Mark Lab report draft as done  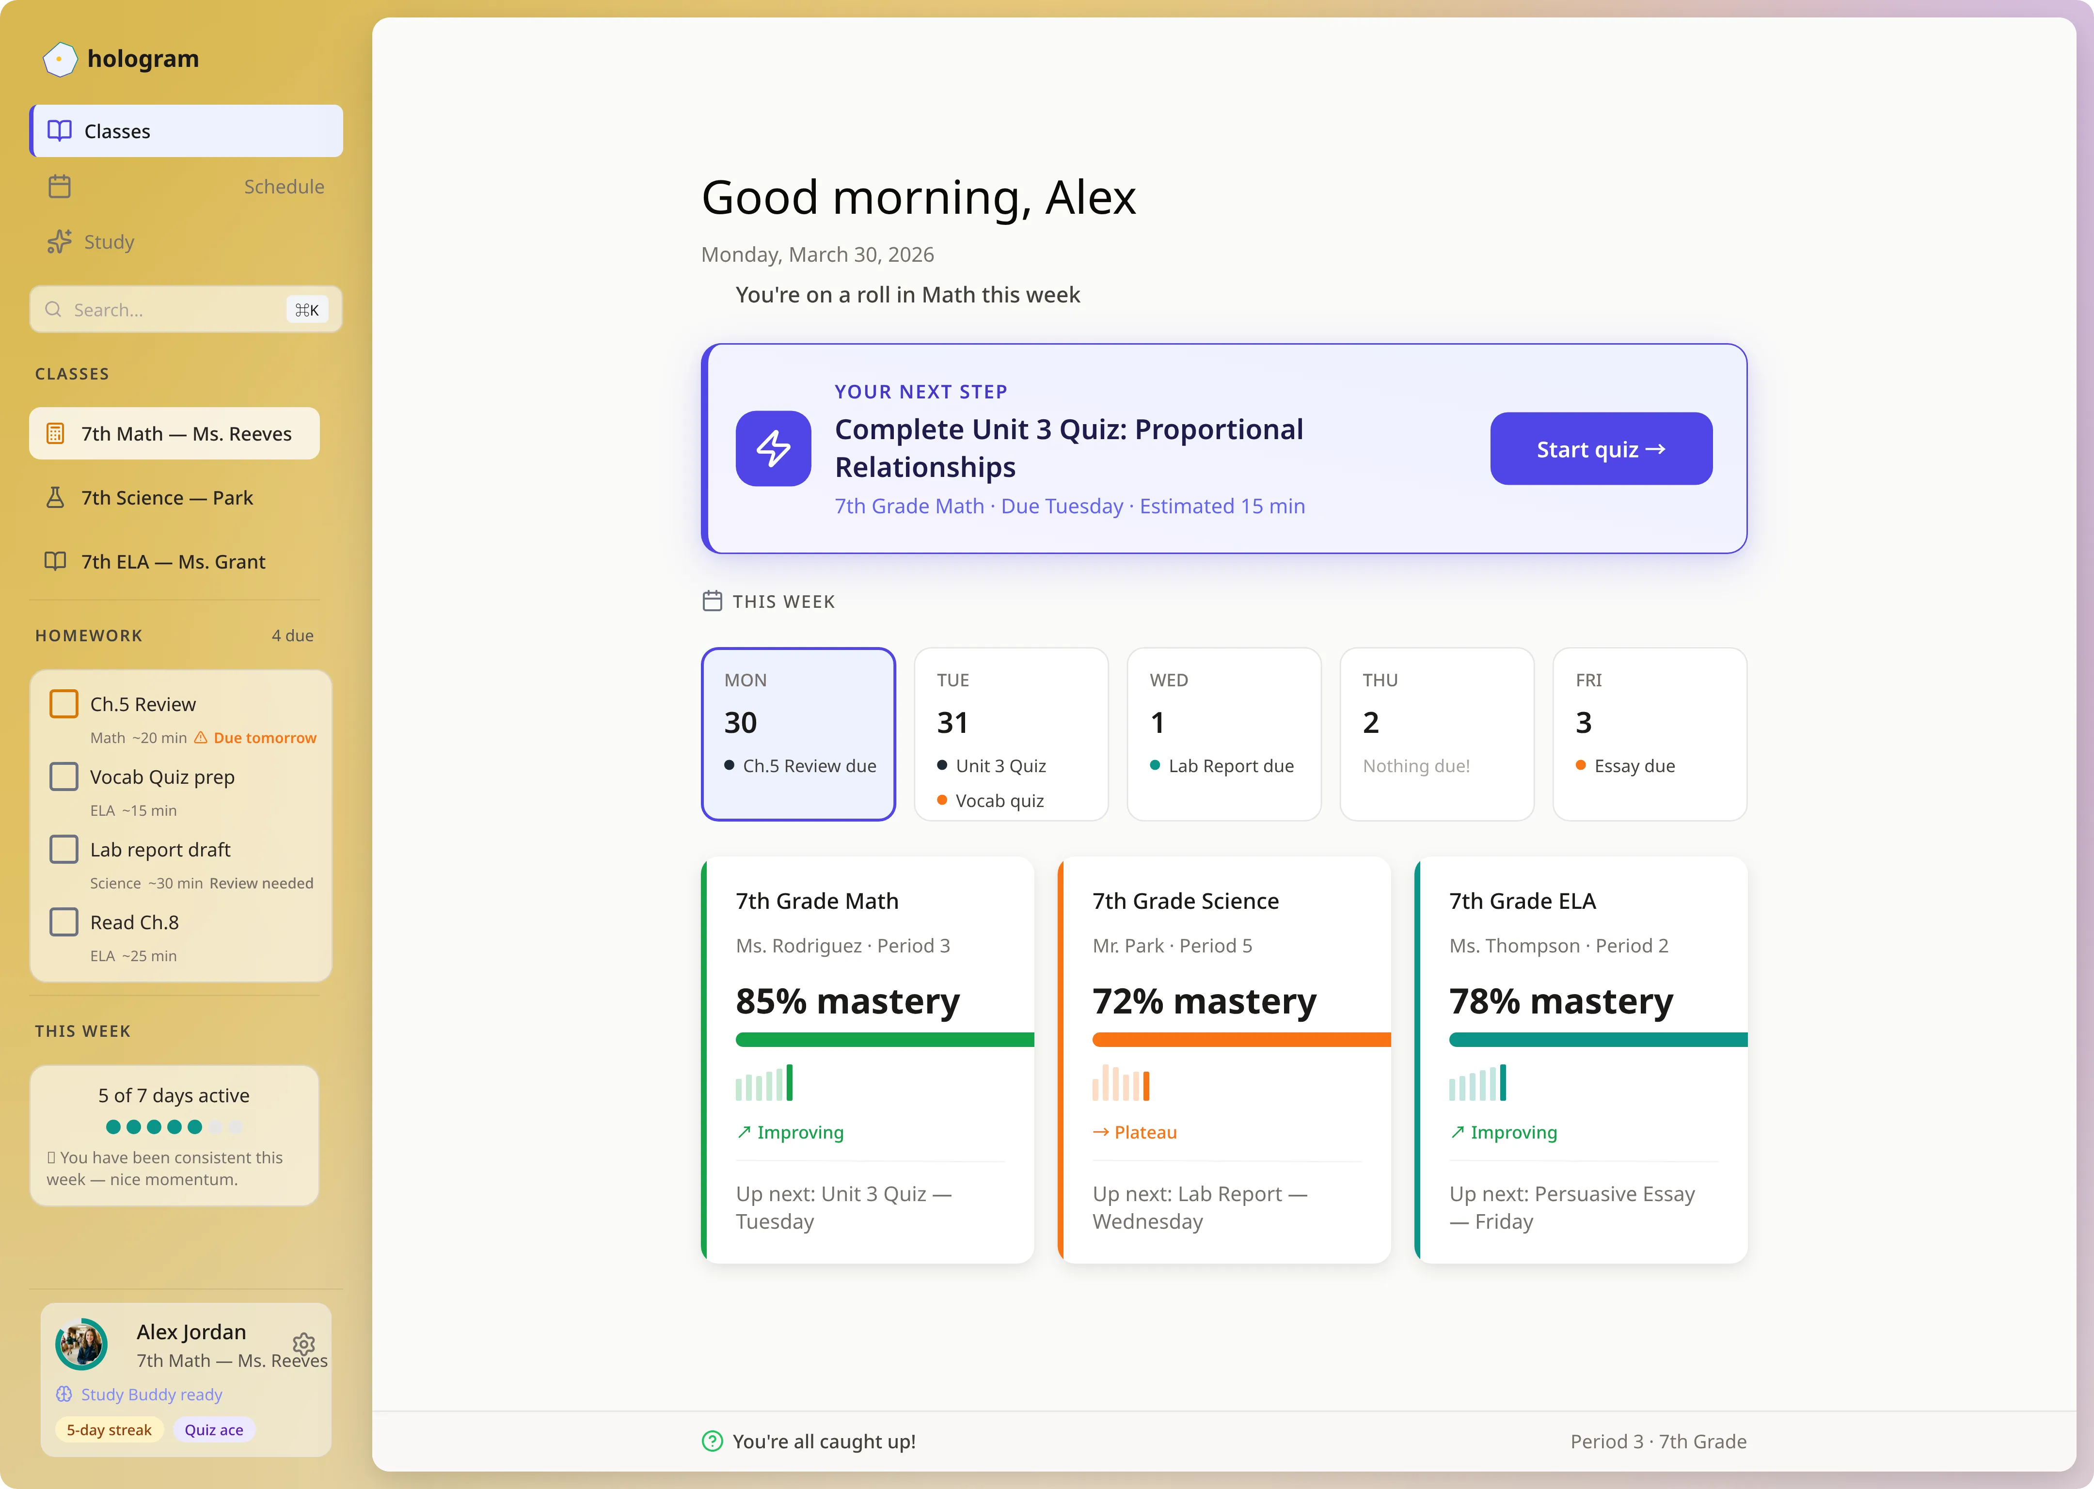coord(63,849)
